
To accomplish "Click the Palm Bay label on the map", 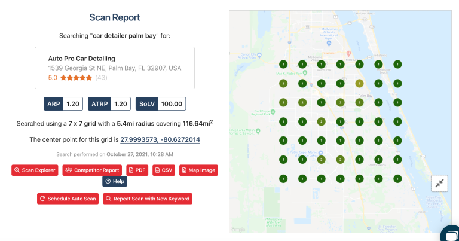I will [365, 96].
